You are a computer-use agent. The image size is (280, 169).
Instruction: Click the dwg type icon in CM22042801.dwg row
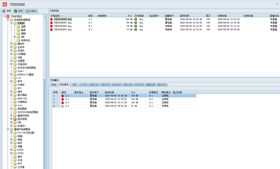pyautogui.click(x=136, y=22)
